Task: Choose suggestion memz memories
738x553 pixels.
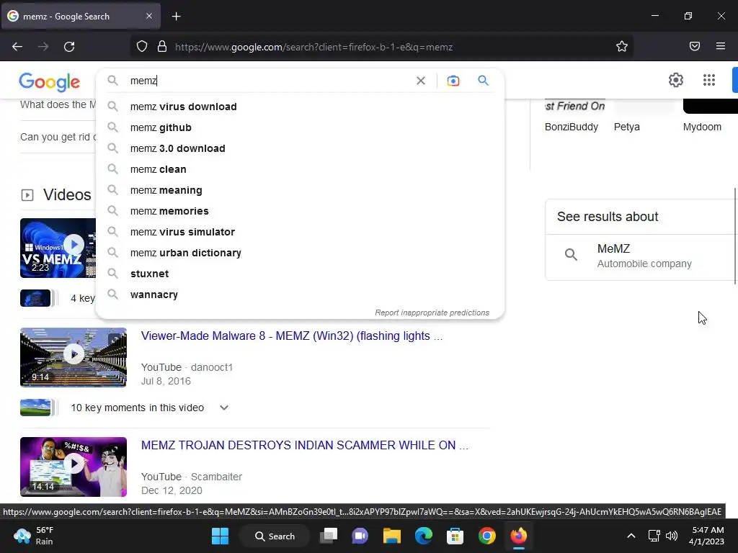Action: point(301,211)
